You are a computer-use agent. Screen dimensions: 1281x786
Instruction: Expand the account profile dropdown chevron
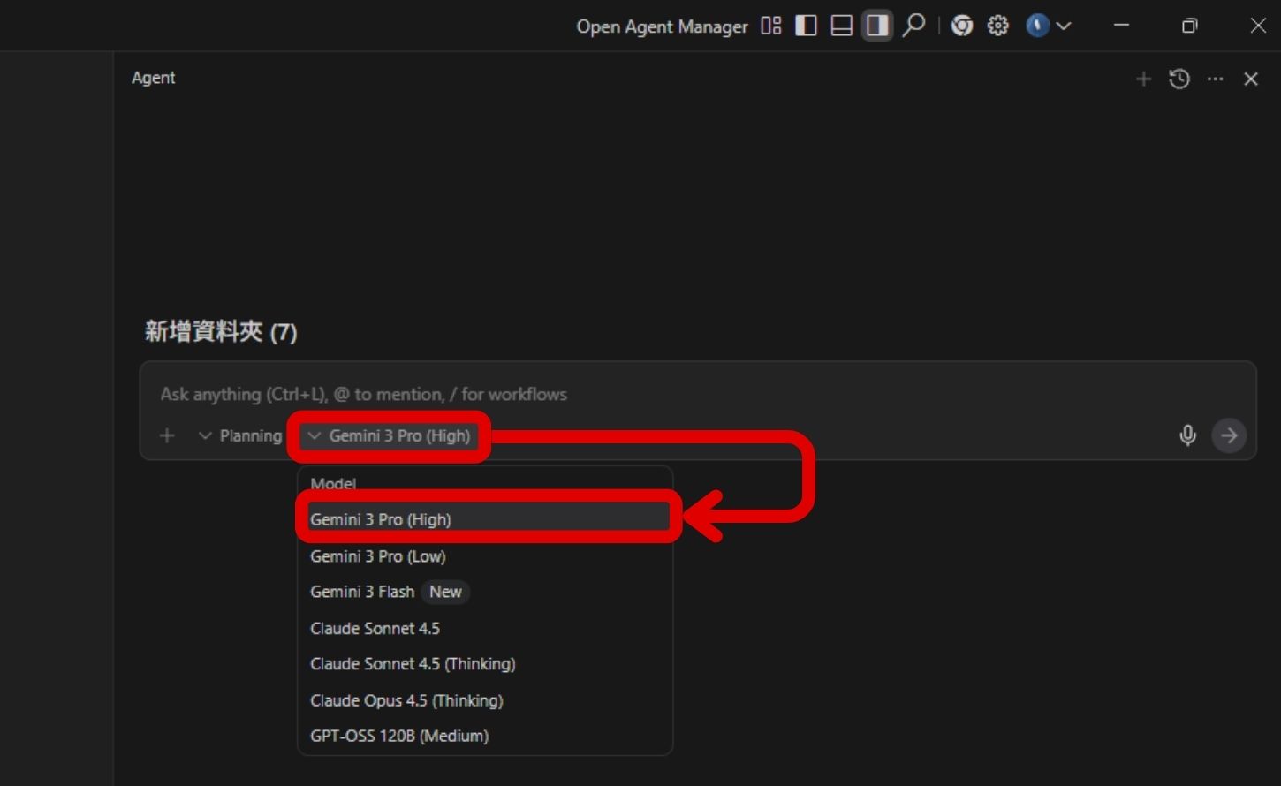tap(1065, 26)
